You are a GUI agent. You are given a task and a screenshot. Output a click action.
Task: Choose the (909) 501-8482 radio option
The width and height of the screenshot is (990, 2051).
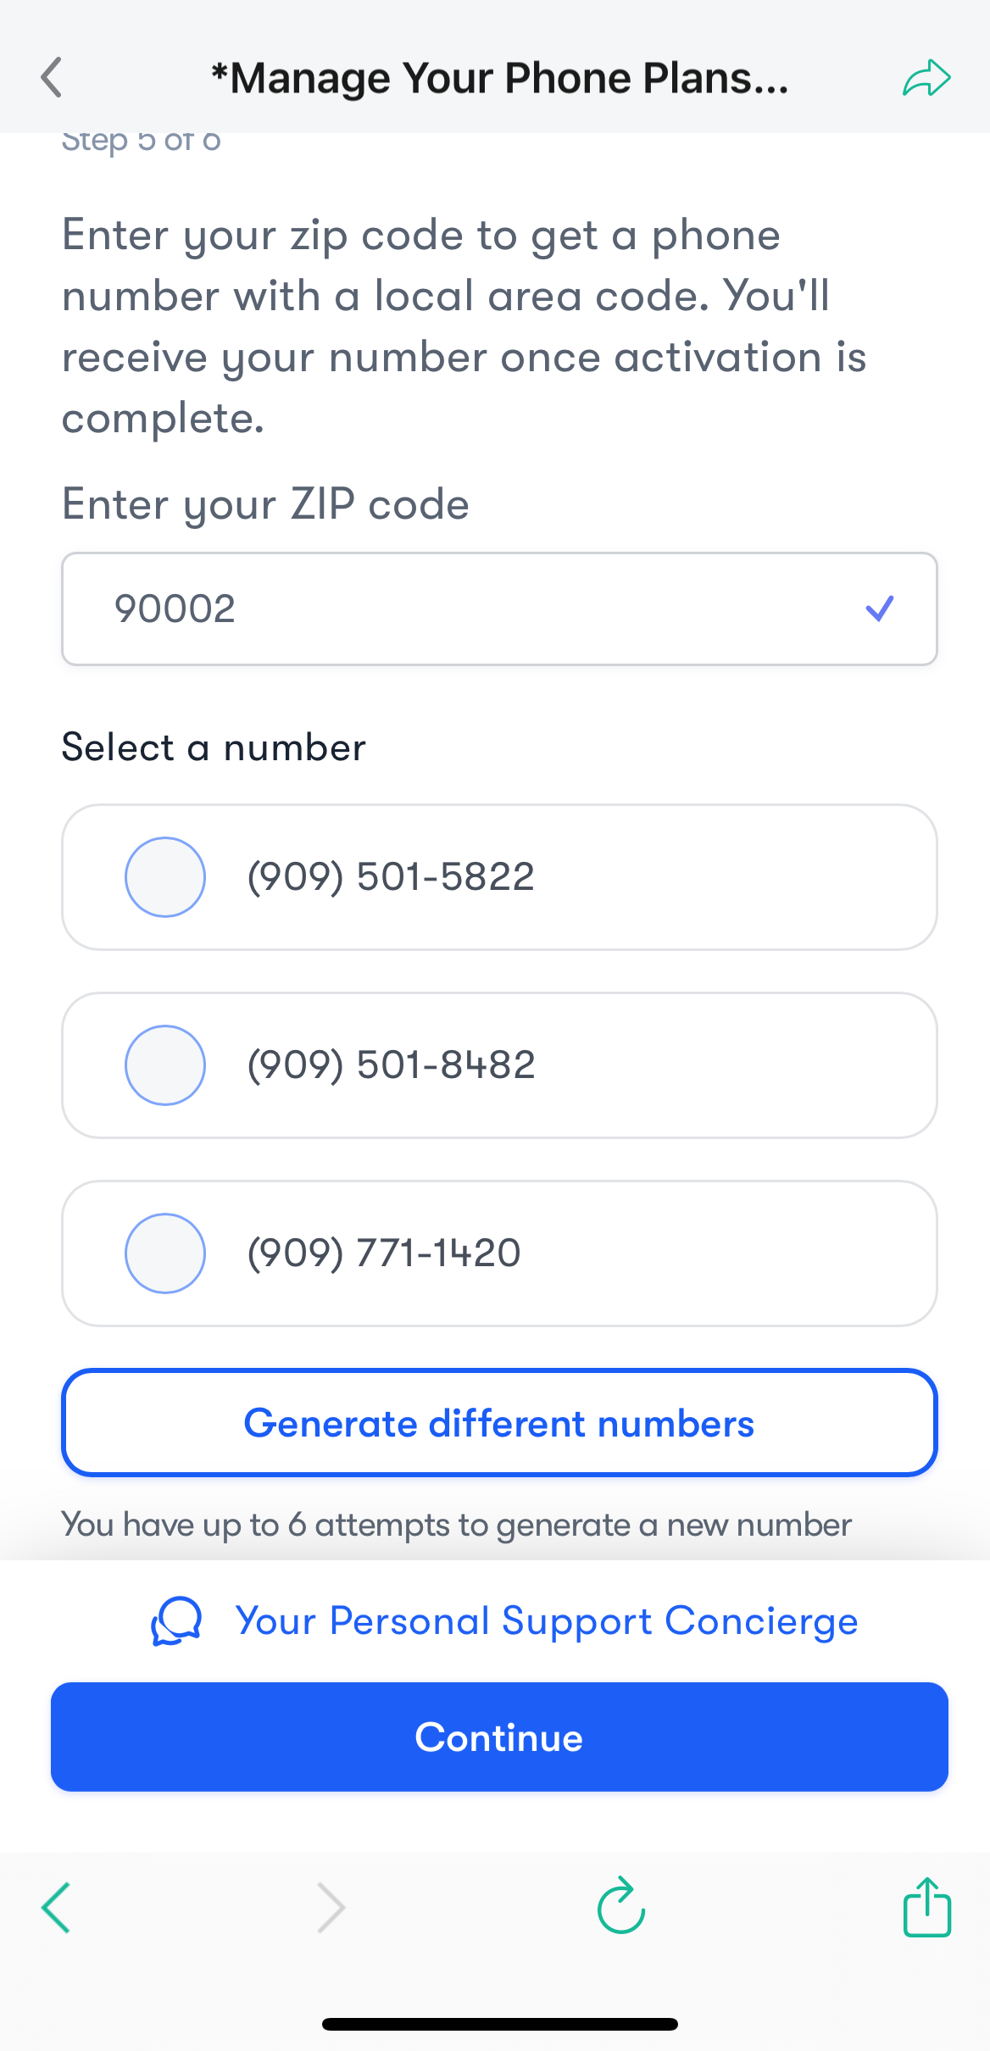pos(165,1065)
